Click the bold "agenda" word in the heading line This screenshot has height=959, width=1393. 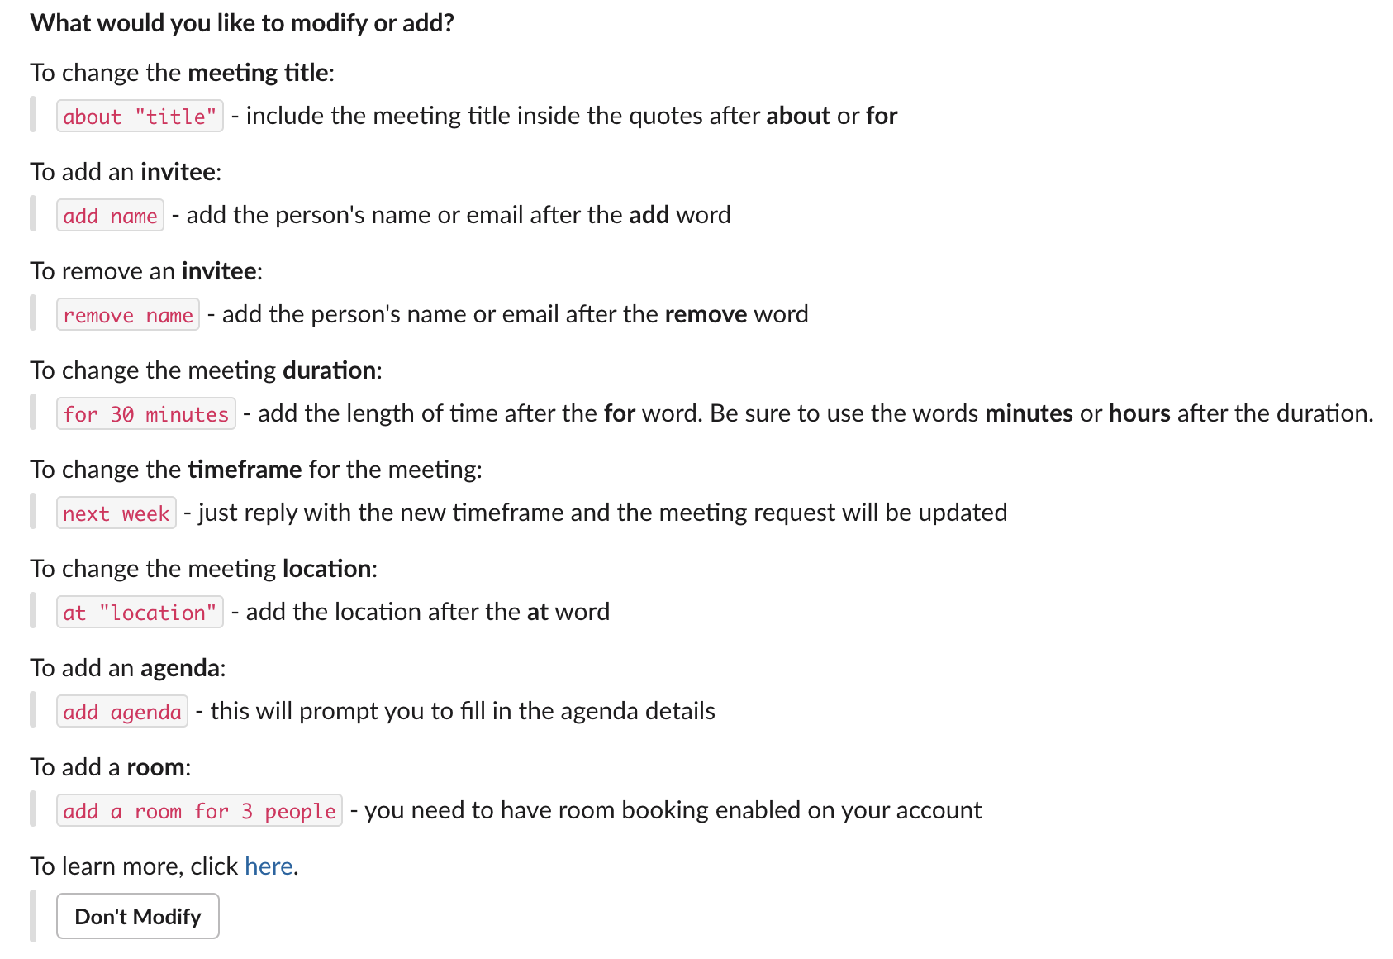179,668
